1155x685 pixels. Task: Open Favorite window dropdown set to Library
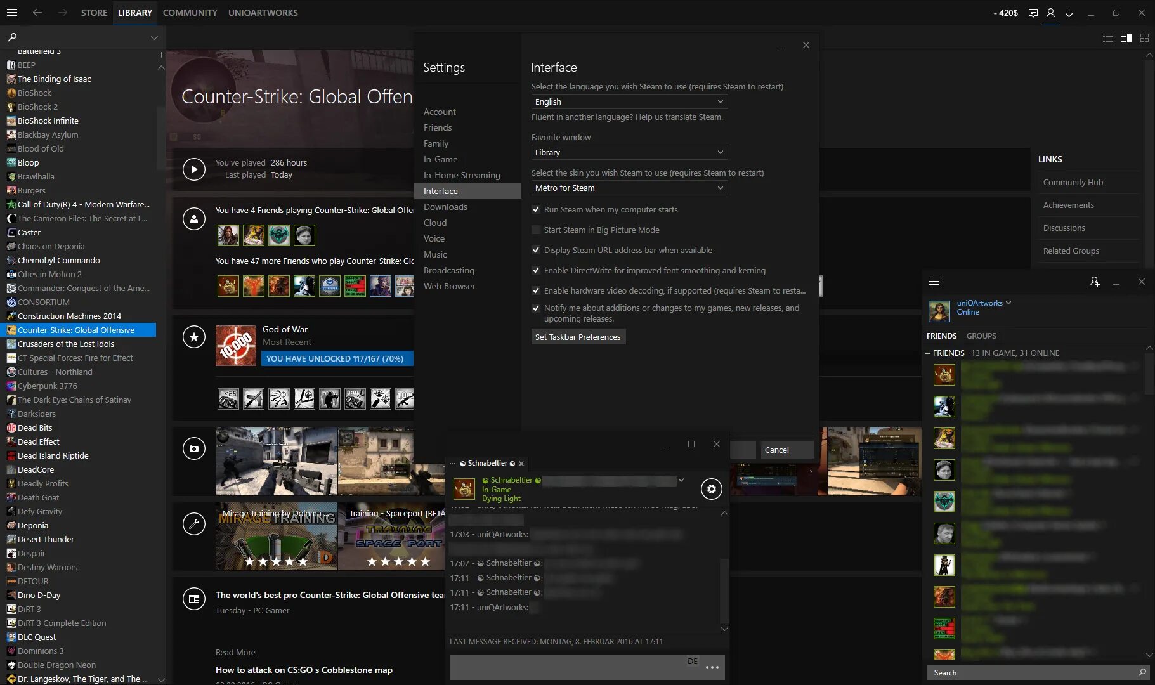click(x=629, y=152)
